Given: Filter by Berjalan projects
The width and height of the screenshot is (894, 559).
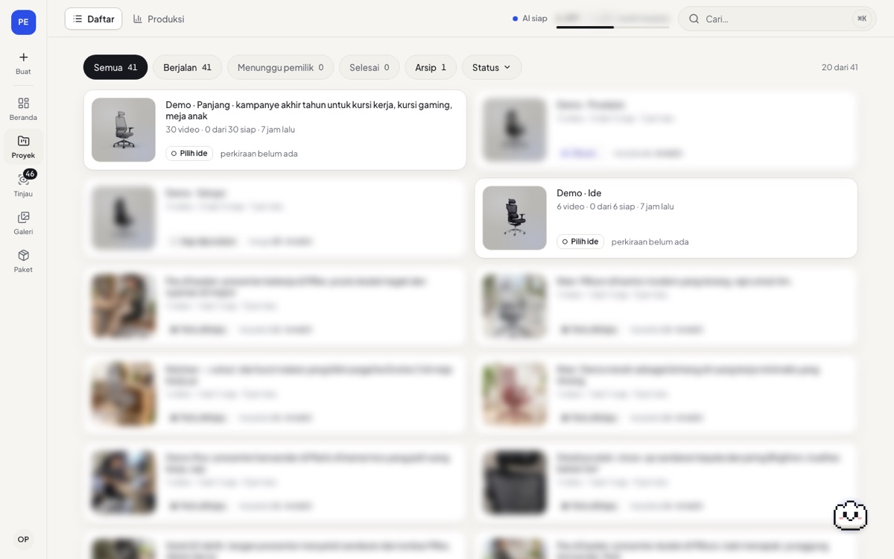Looking at the screenshot, I should pyautogui.click(x=187, y=67).
